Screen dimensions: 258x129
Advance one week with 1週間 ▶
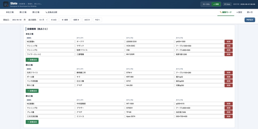point(76,20)
